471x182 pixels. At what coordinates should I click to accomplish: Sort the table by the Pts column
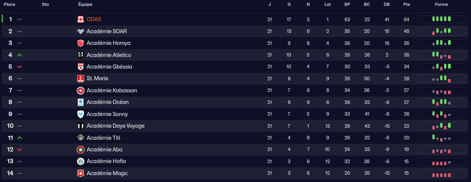[x=406, y=5]
